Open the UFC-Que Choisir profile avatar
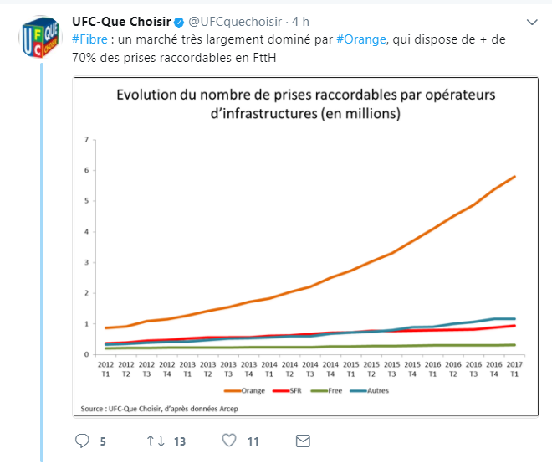This screenshot has width=552, height=464. tap(40, 39)
